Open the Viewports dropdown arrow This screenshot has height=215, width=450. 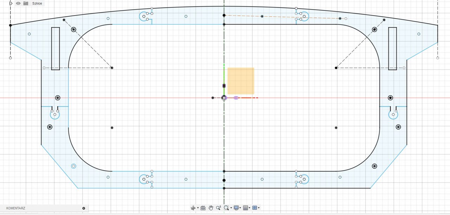[259, 208]
